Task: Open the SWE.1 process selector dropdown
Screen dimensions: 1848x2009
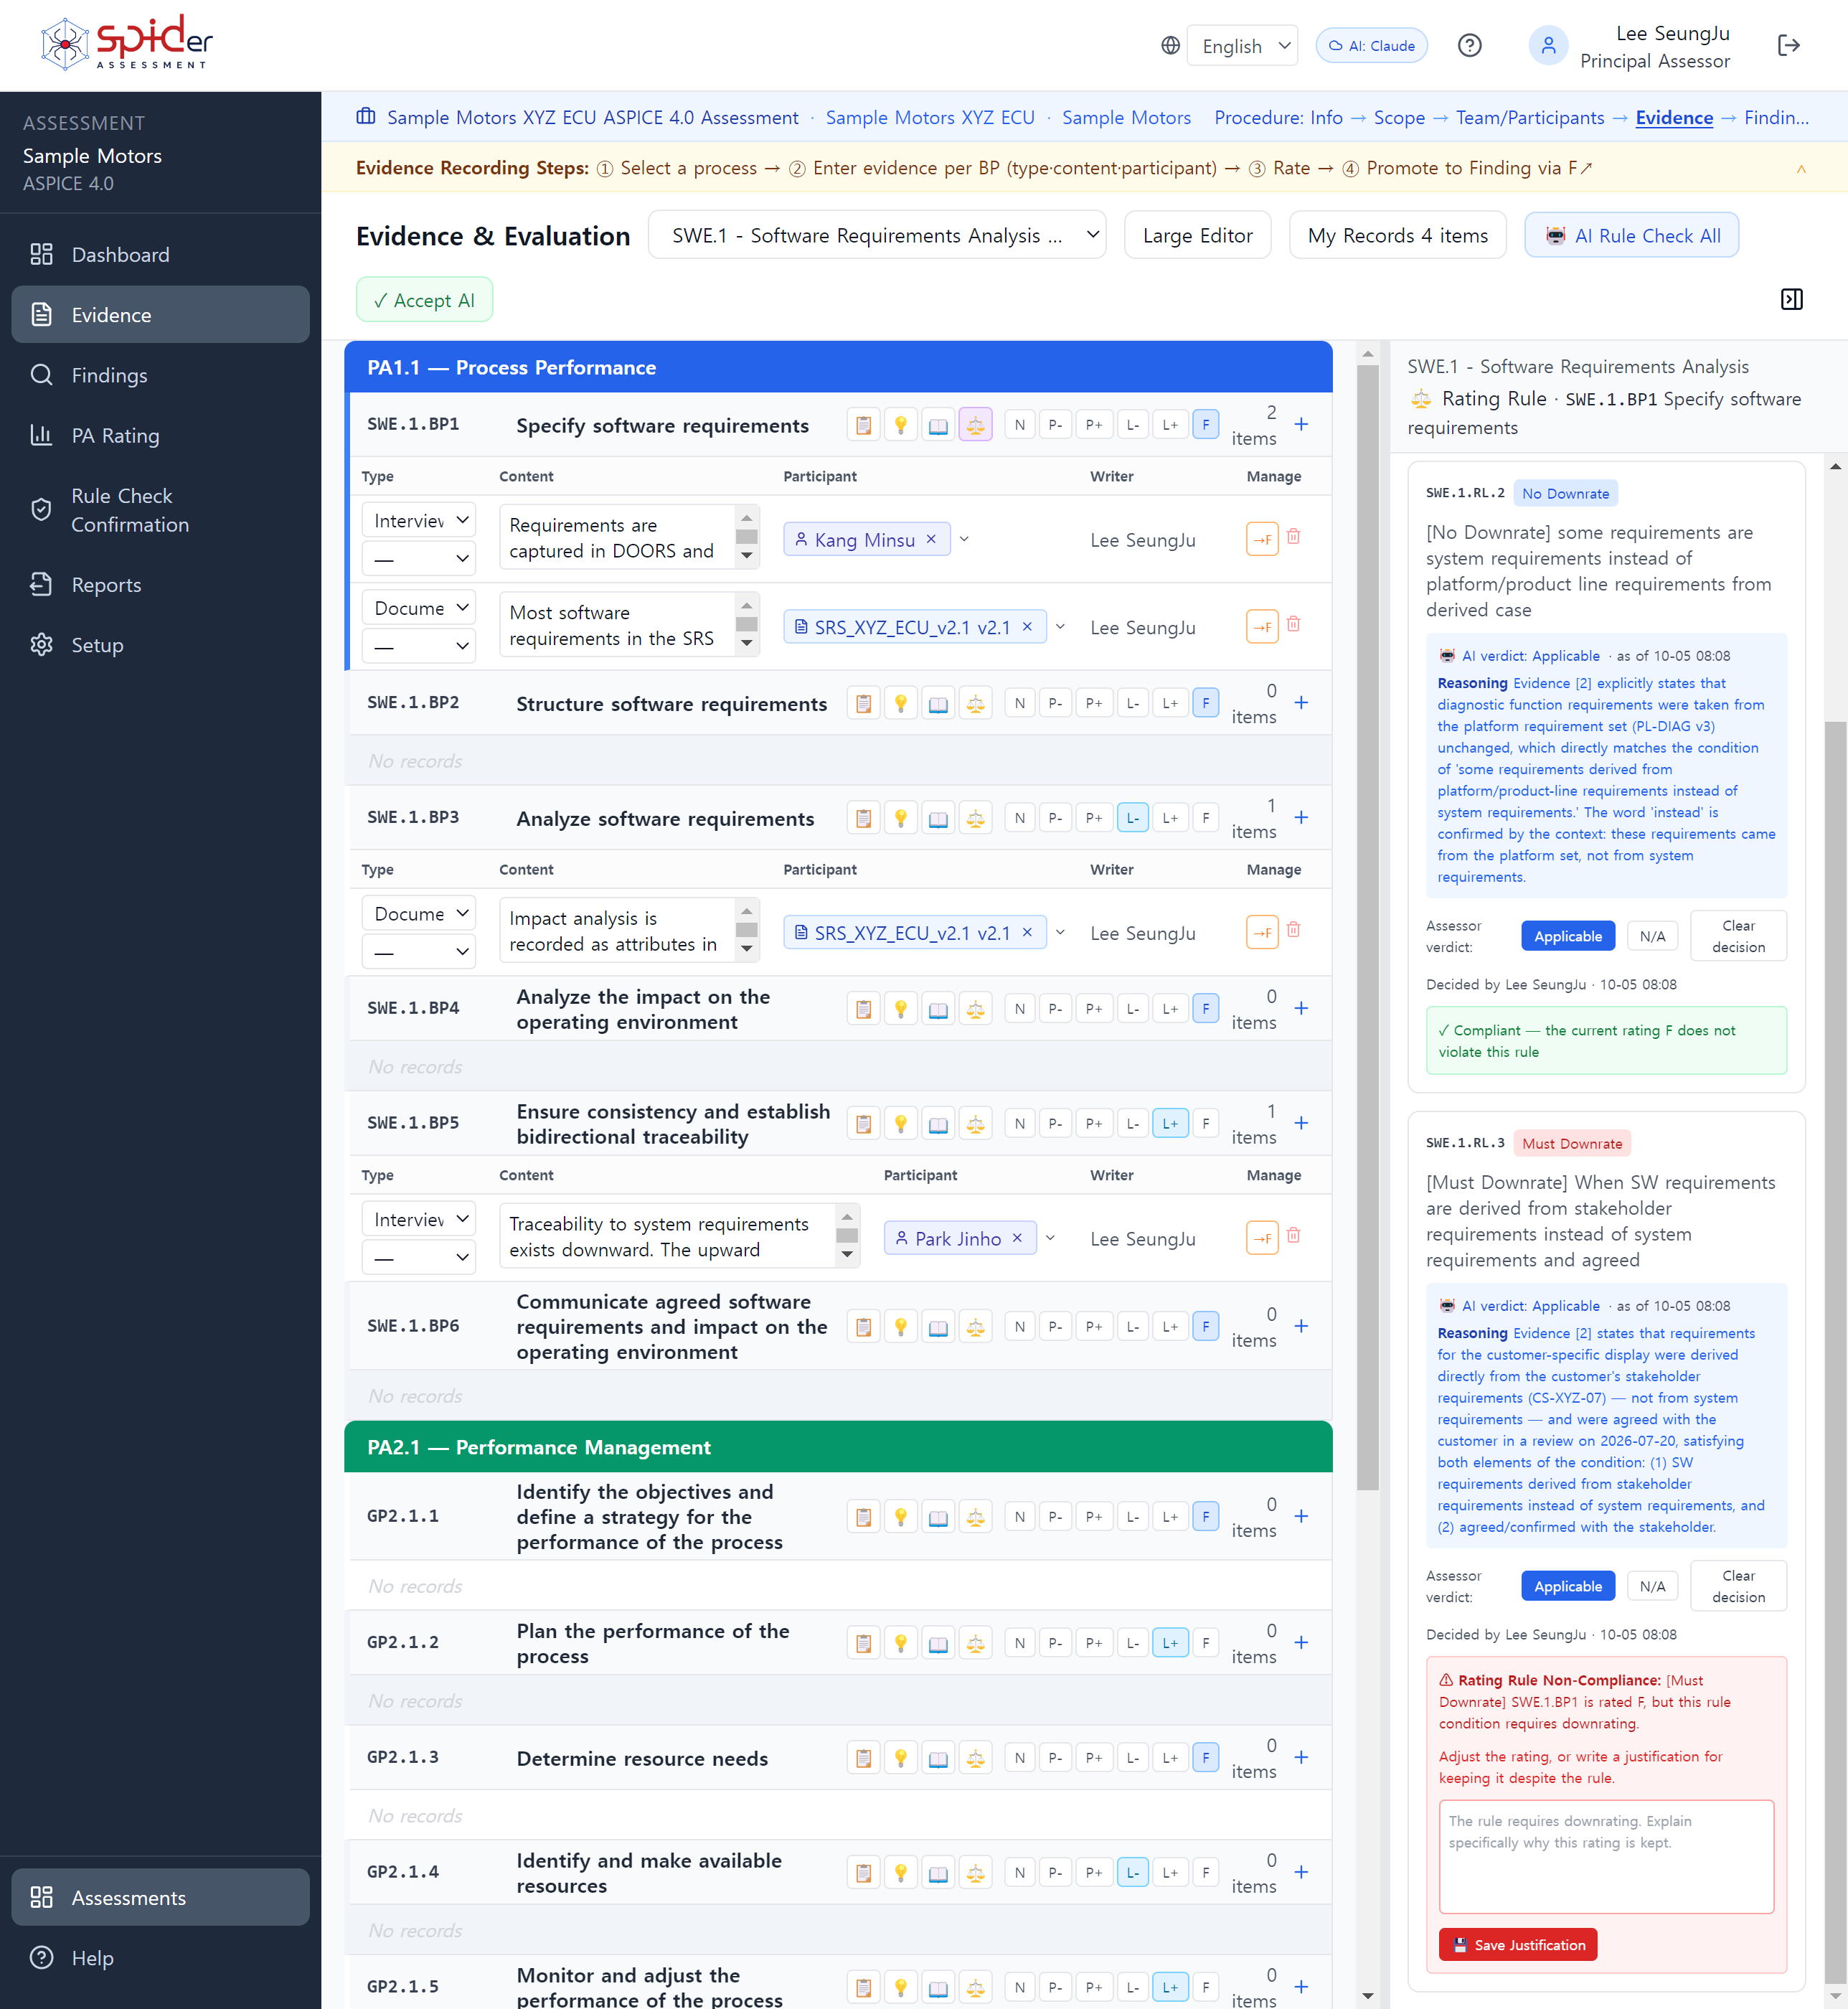Action: [x=876, y=235]
